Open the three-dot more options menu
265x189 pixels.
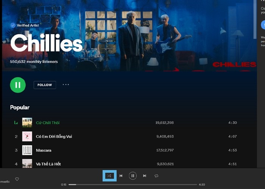click(x=66, y=85)
